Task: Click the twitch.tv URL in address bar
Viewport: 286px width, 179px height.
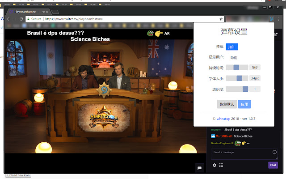Action: tap(74, 19)
